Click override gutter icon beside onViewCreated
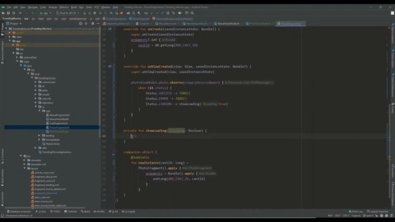Screen dimensions: 395x222 click(x=110, y=67)
